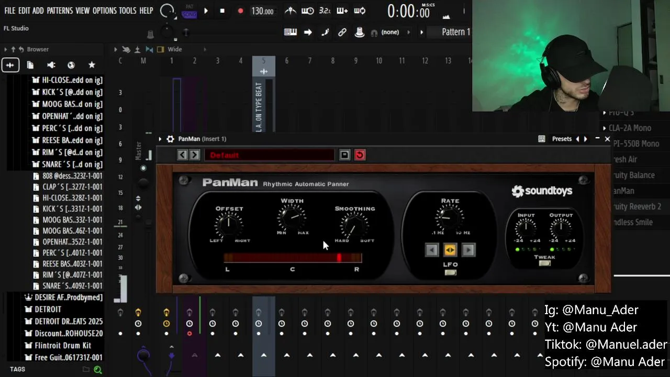Open the TOOLS menu
This screenshot has height=377, width=670.
pyautogui.click(x=128, y=10)
